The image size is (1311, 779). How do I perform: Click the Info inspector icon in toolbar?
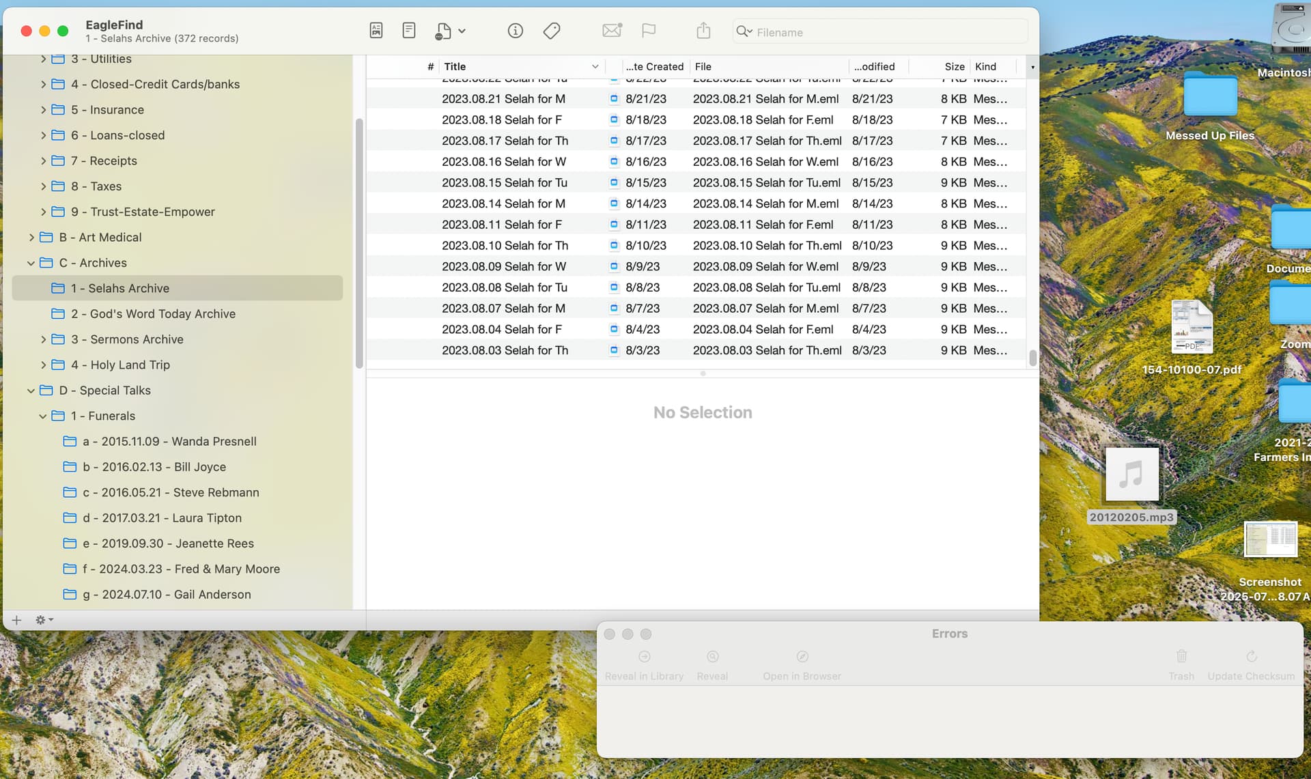(x=515, y=31)
